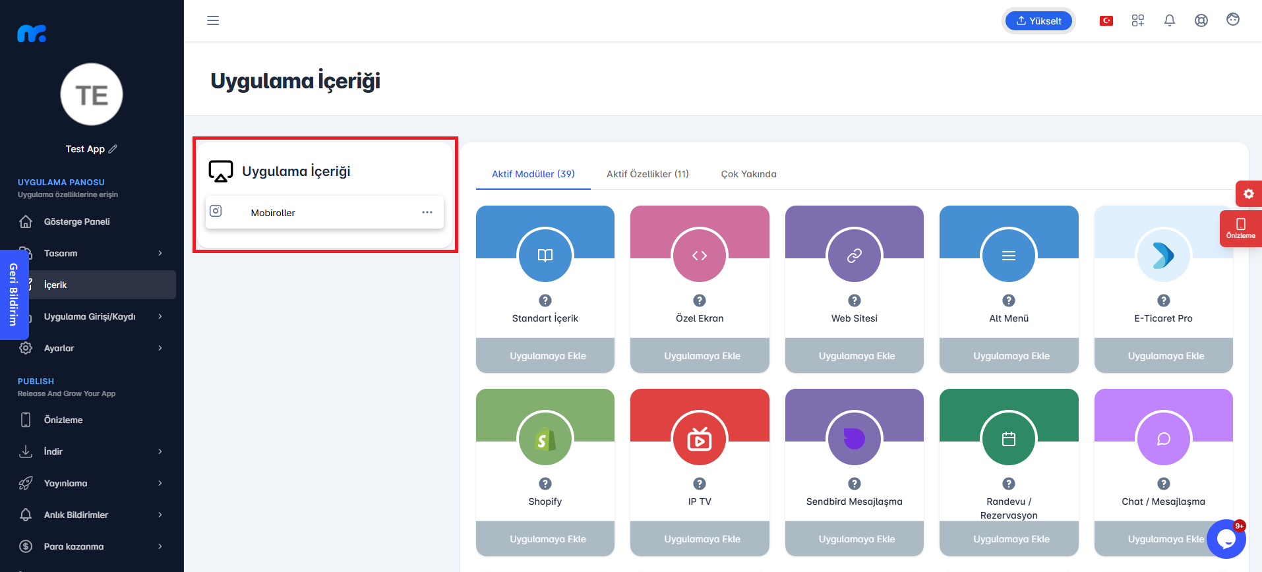
Task: Open Mobiroller three-dots options menu
Action: point(427,212)
